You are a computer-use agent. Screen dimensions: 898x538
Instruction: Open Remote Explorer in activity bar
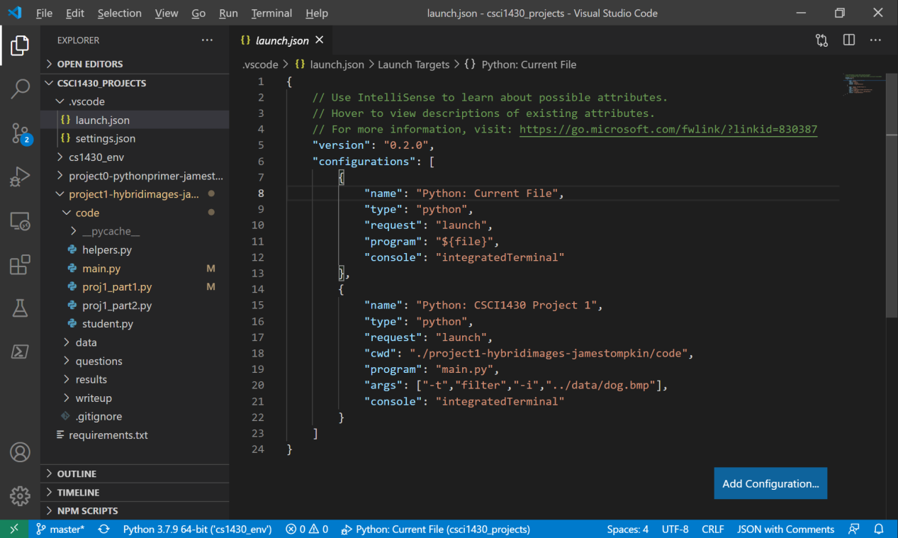click(x=20, y=221)
